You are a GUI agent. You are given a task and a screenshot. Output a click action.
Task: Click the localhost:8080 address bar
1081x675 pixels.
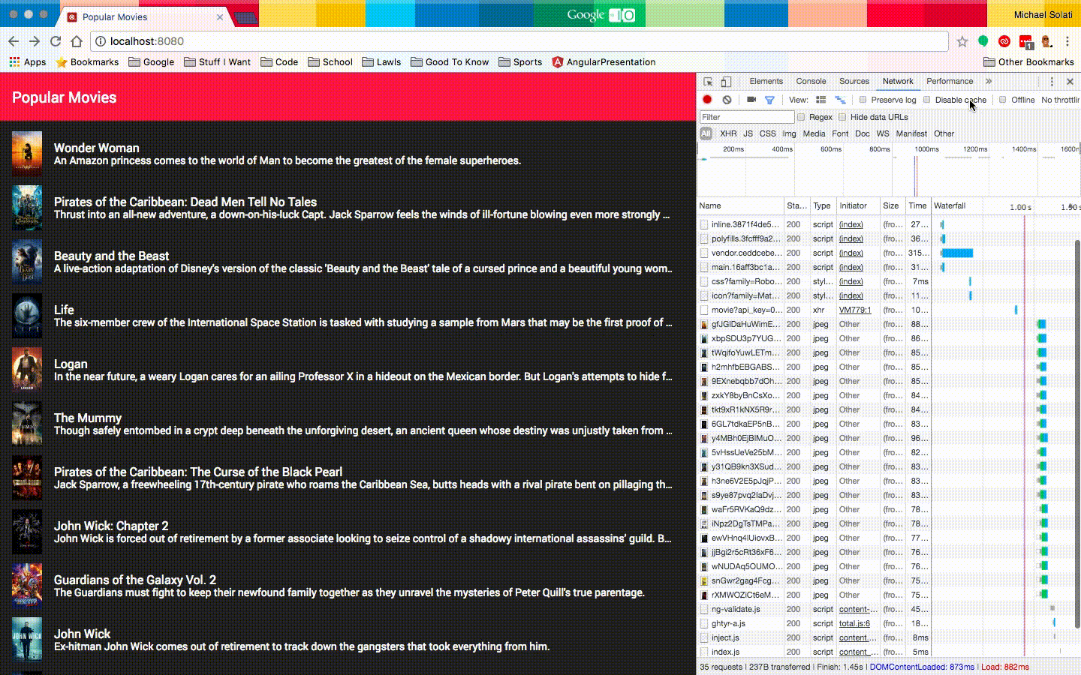(519, 41)
